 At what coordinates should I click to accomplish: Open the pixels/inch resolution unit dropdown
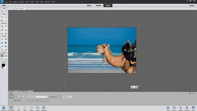pos(67,97)
